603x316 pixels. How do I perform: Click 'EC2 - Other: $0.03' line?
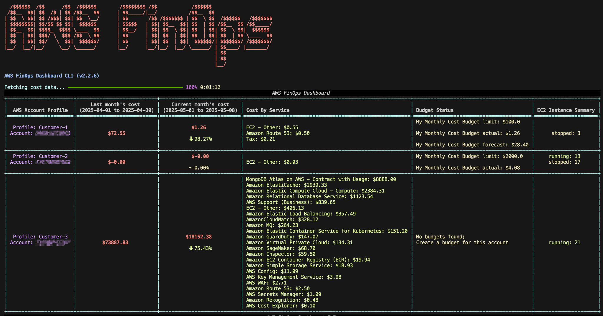pos(272,162)
